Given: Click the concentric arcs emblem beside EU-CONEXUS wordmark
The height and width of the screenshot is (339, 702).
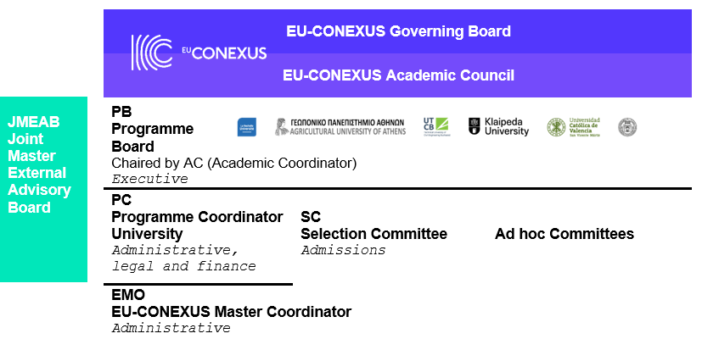Looking at the screenshot, I should 152,53.
